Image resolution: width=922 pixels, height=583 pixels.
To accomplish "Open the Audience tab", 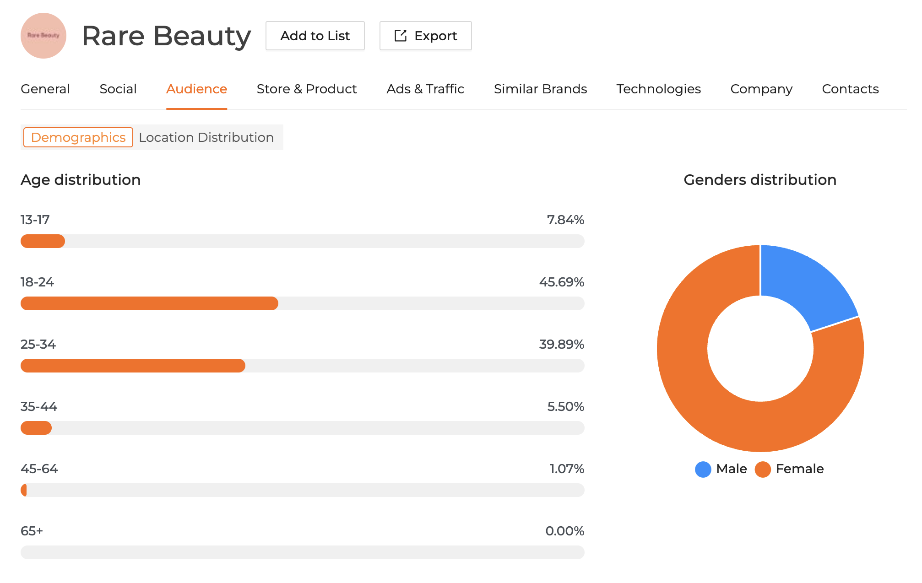I will [x=196, y=89].
